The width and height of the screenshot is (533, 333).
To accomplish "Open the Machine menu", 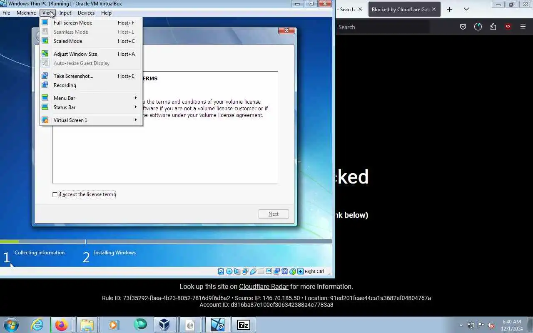I will pyautogui.click(x=26, y=13).
